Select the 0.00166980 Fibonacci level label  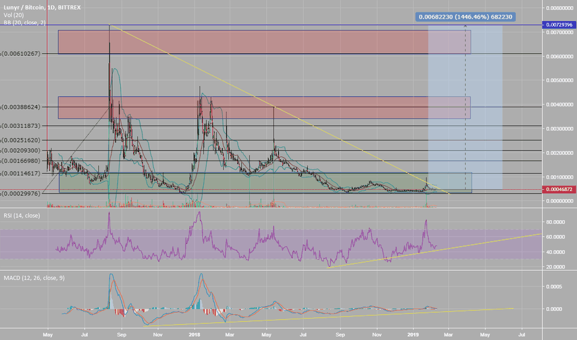(x=20, y=161)
